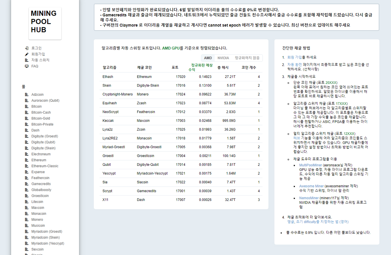Viewport: 391px width, 255px height.
Task: Click the Cryptonight-Monero algorithm cell
Action: (x=118, y=94)
